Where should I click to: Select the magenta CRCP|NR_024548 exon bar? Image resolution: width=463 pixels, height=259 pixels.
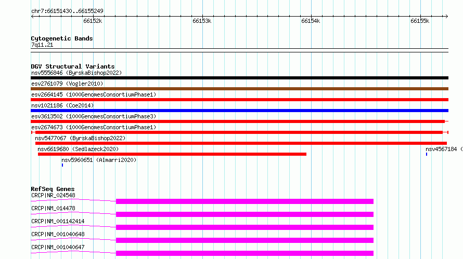tap(245, 201)
